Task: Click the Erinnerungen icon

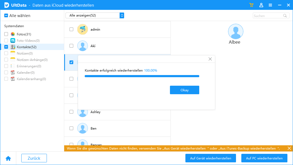Action: [13, 66]
